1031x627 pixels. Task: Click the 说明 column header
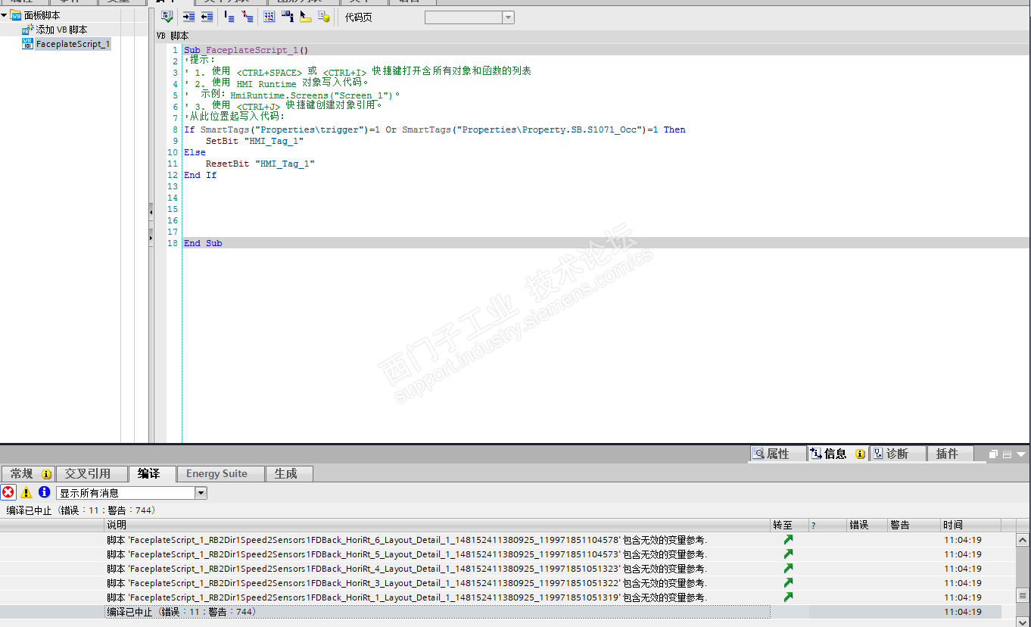[437, 525]
